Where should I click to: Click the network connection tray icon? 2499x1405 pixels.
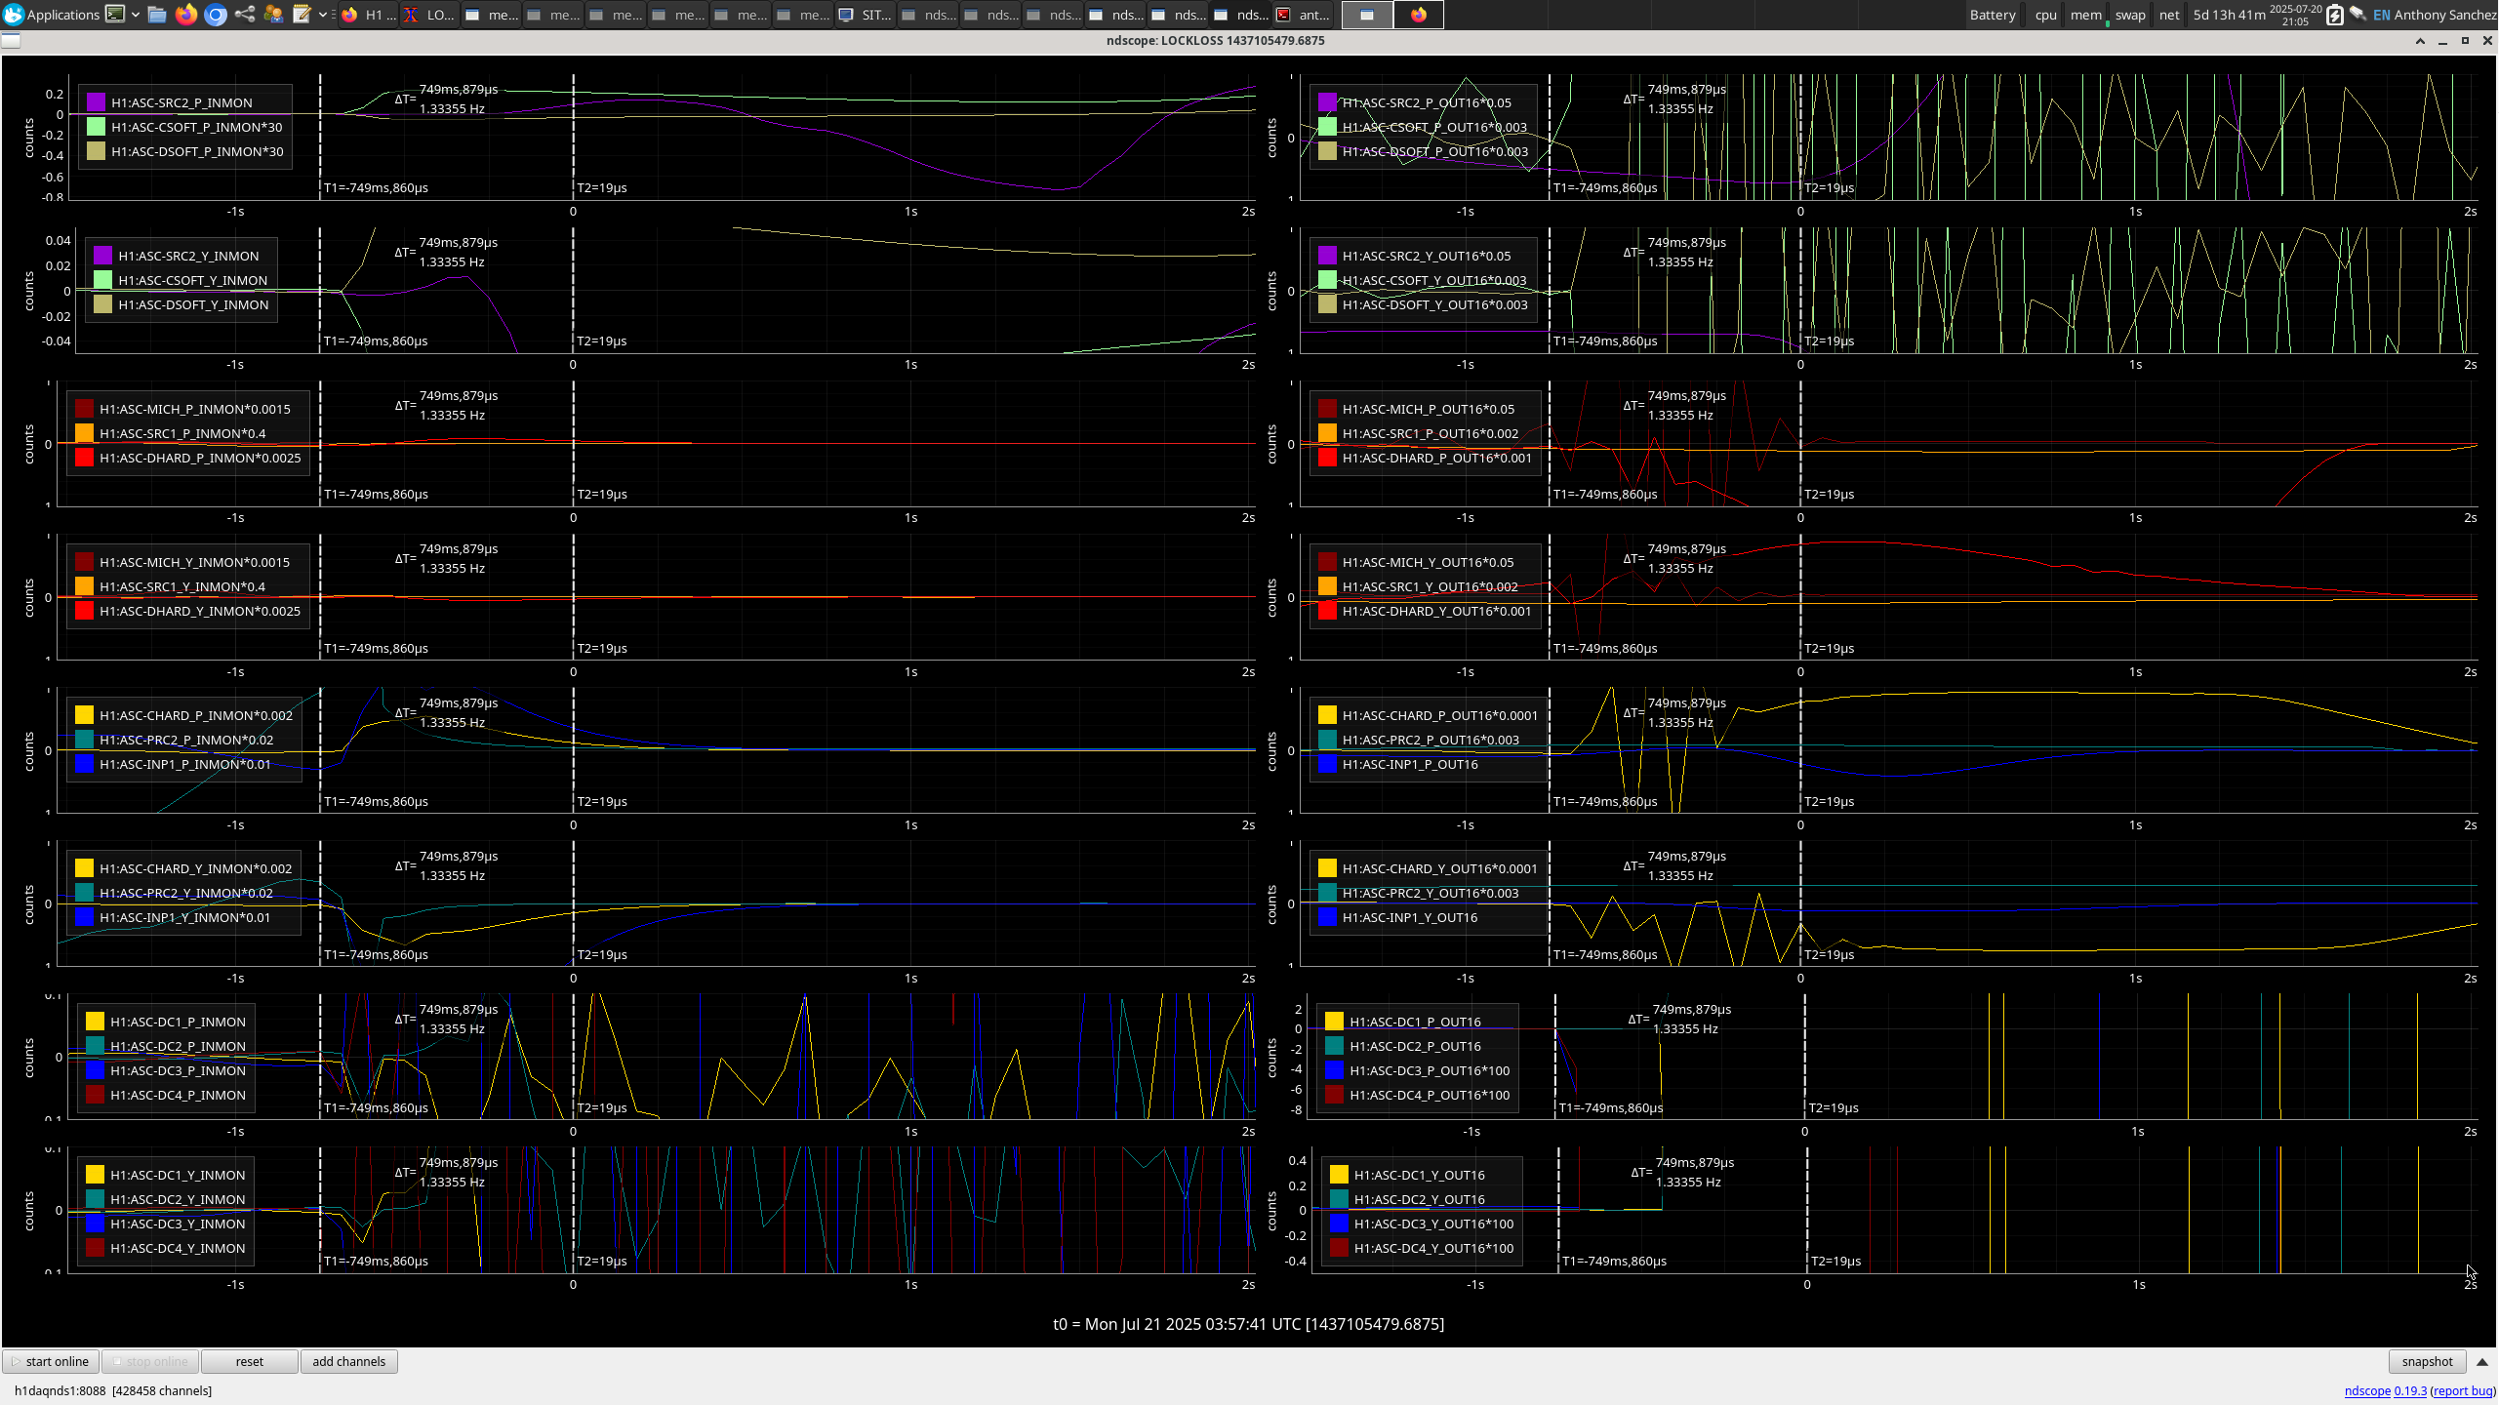pyautogui.click(x=2358, y=14)
